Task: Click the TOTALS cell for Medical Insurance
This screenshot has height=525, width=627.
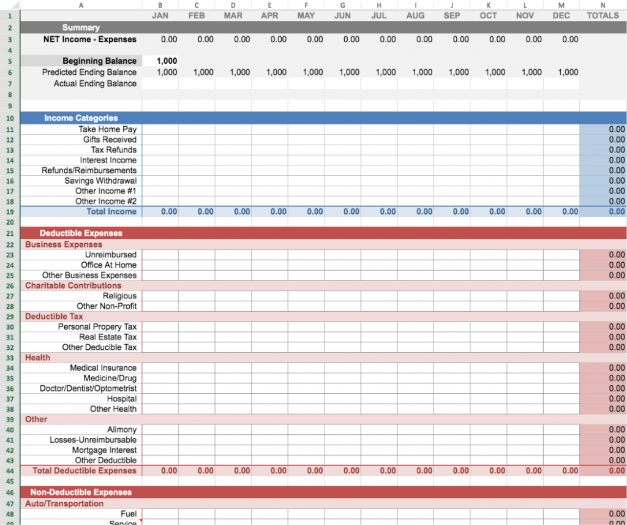Action: (x=603, y=368)
